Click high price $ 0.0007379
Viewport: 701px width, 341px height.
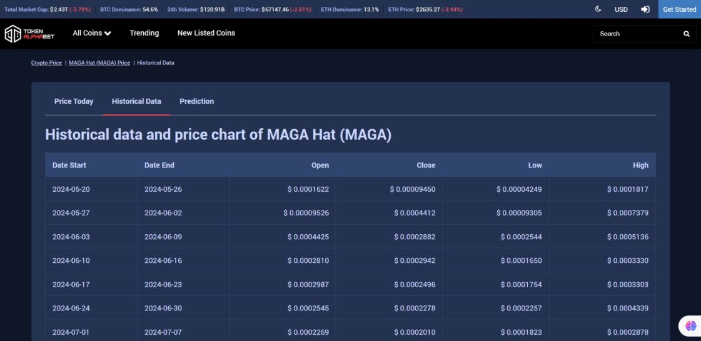coord(628,213)
